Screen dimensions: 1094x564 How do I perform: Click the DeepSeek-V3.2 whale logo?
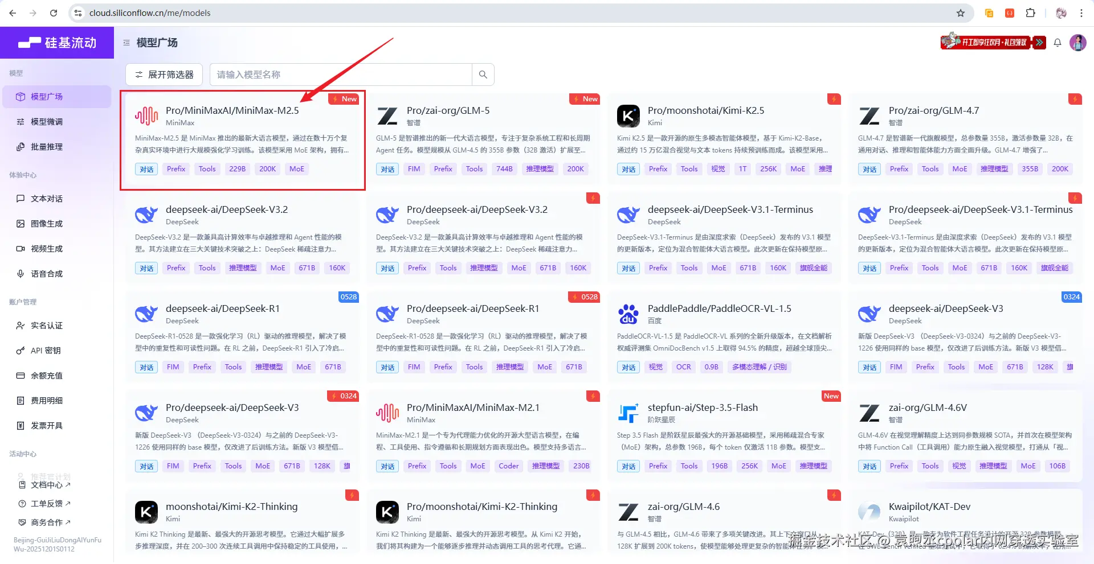pos(146,215)
